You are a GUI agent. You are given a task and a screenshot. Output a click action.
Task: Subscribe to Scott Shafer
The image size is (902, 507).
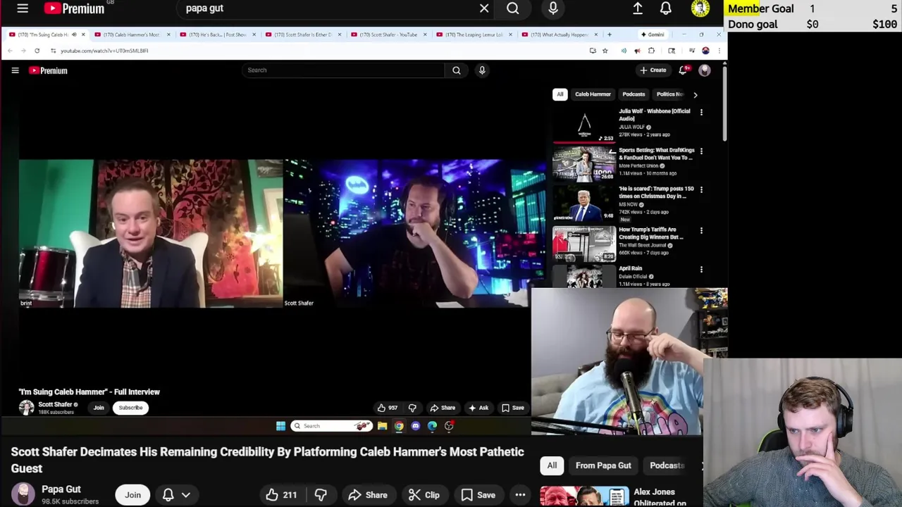[x=130, y=408]
